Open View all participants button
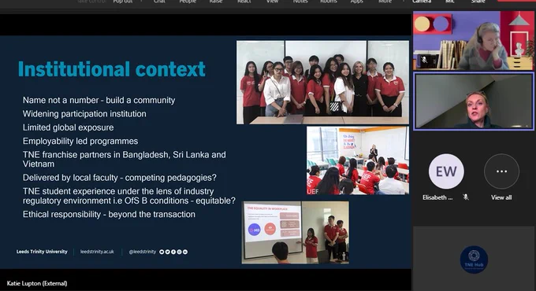 (501, 171)
